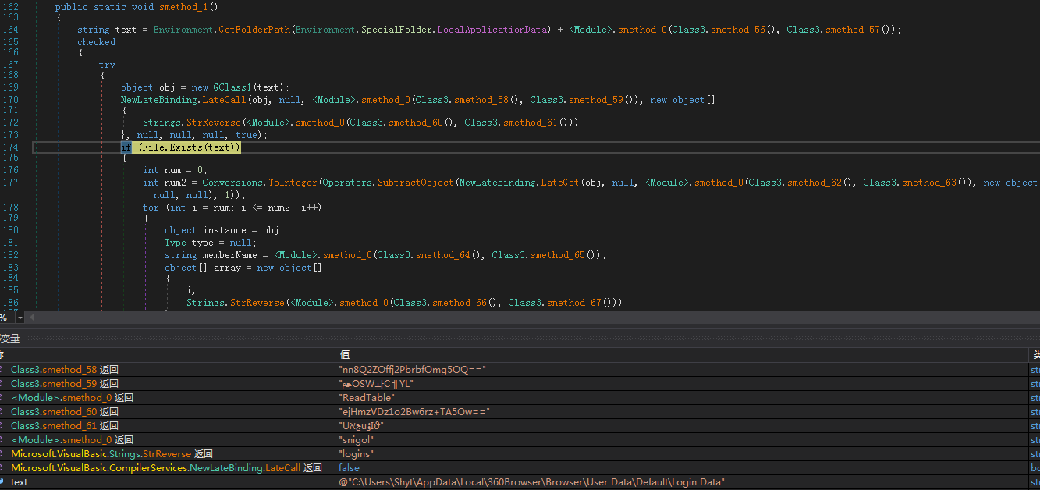Click smethod_60 on line 172
The width and height of the screenshot is (1040, 490).
click(x=415, y=123)
